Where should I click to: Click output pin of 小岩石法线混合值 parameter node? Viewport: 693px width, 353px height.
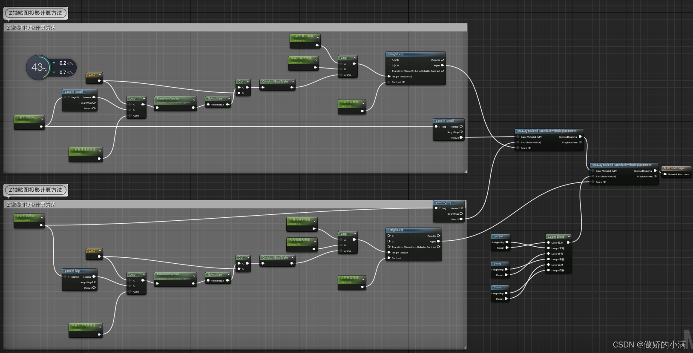(x=99, y=159)
